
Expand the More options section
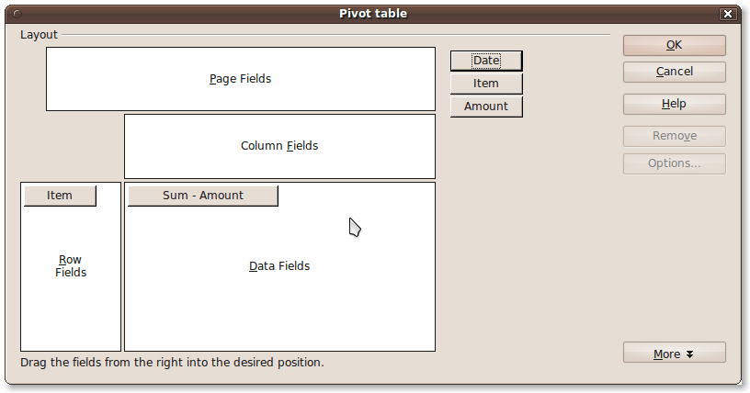[x=674, y=354]
